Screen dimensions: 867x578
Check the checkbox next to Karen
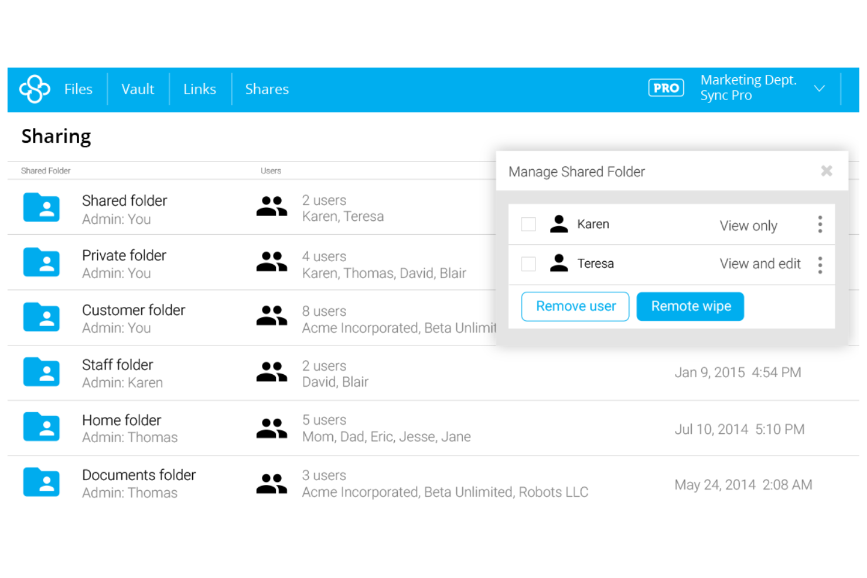click(x=528, y=224)
